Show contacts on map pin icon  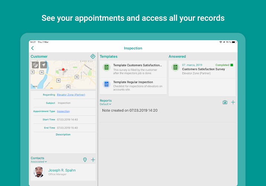(x=85, y=160)
